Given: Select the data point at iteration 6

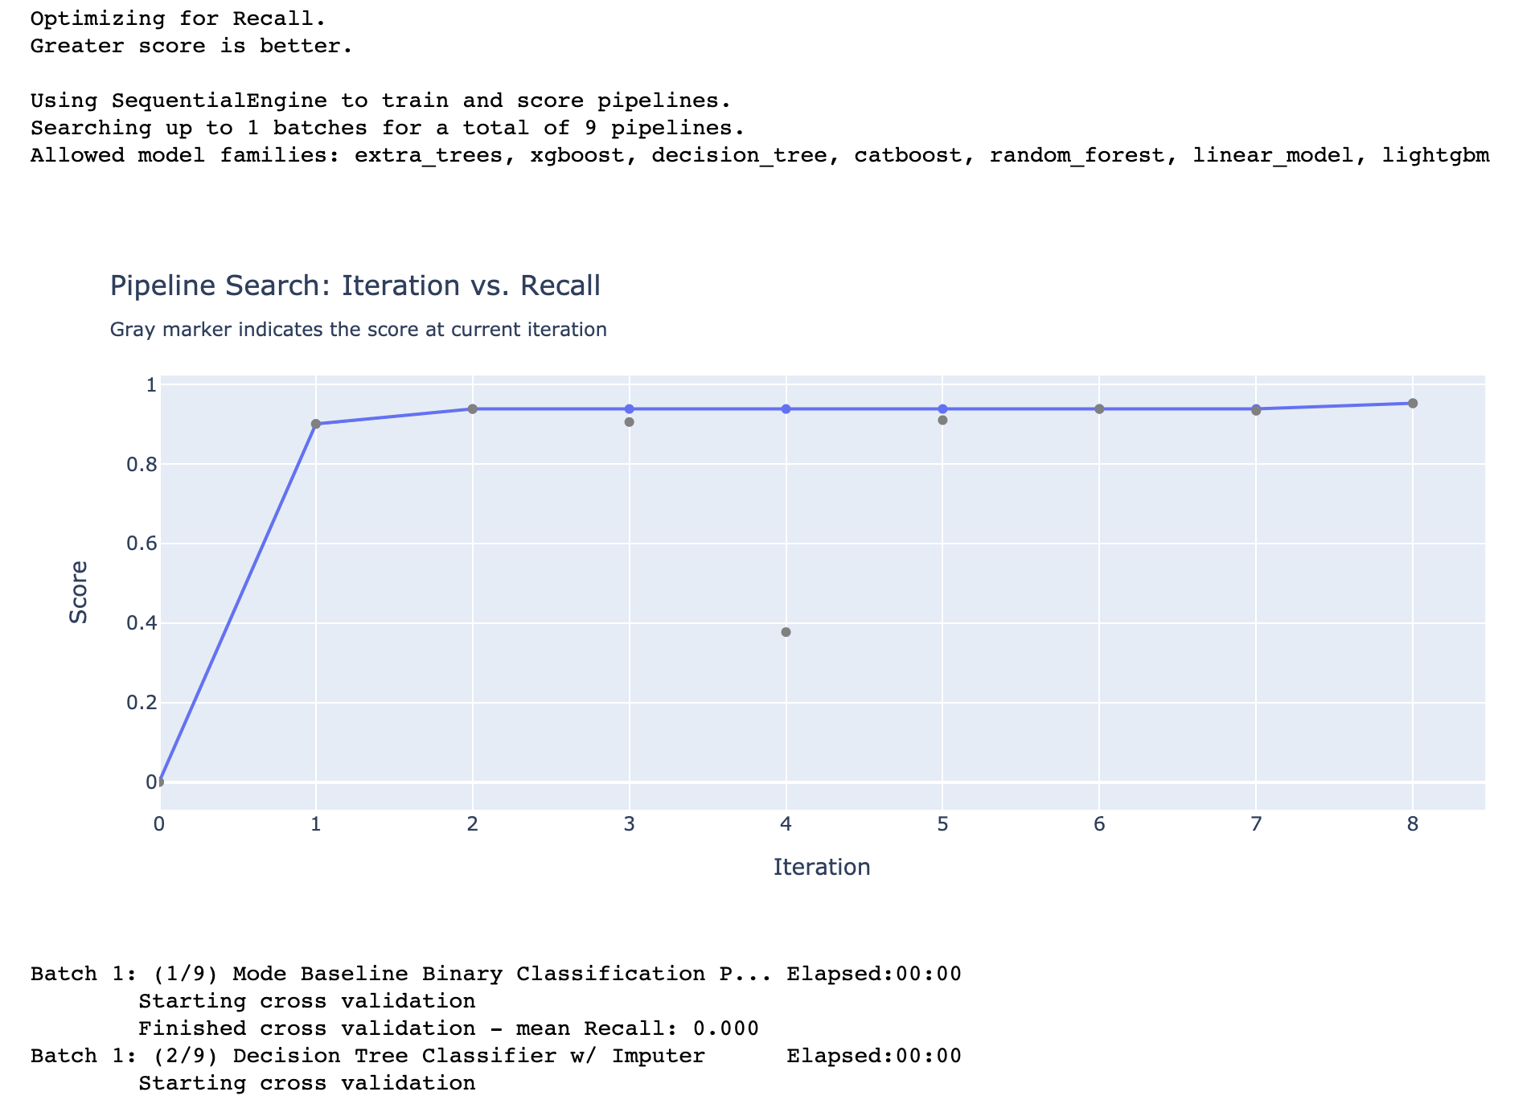Looking at the screenshot, I should coord(1099,409).
